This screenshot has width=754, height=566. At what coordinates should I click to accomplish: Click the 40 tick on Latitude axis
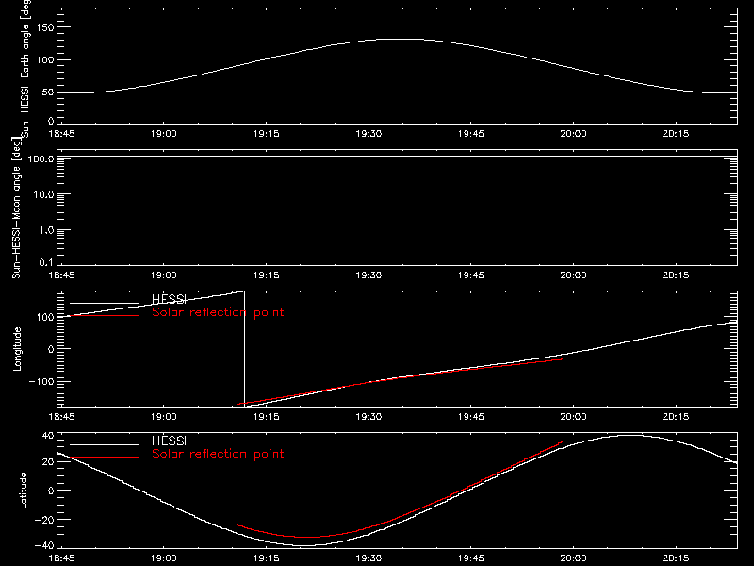point(48,436)
